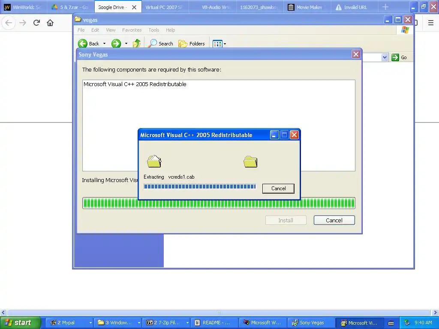
Task: Reload the browser page
Action: point(36,23)
